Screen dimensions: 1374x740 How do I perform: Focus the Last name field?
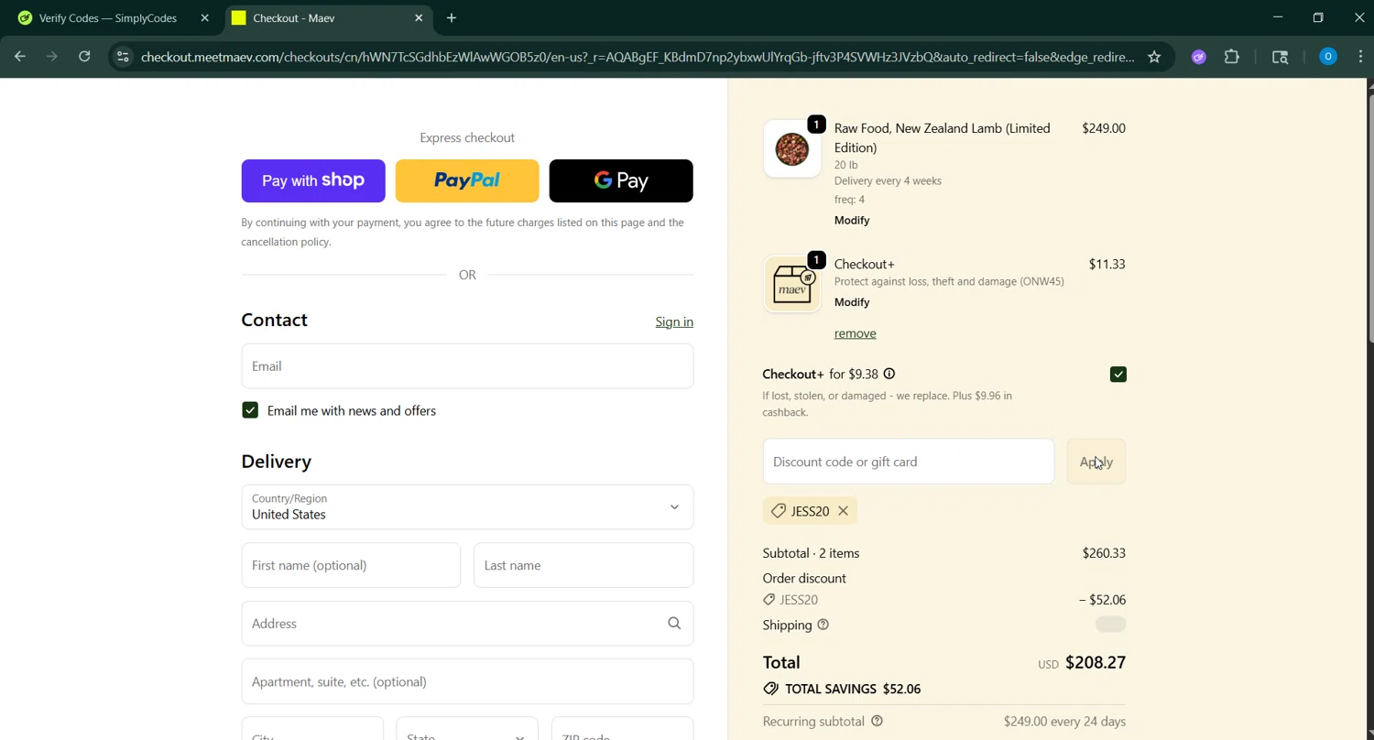click(583, 565)
